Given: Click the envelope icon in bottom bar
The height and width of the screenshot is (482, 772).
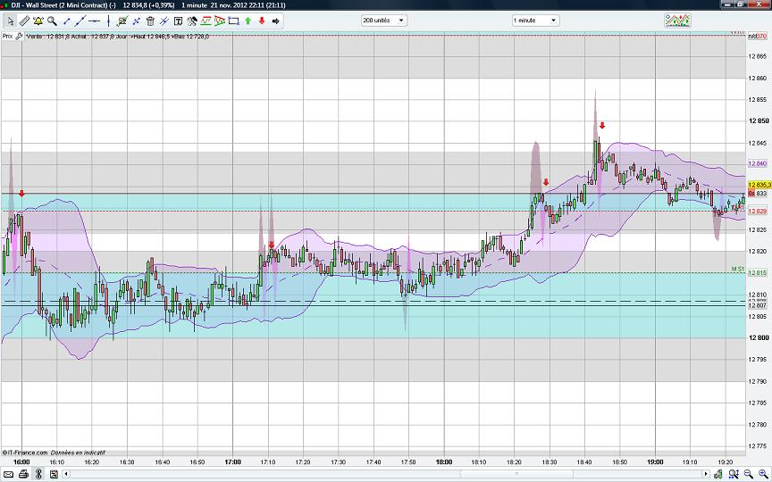Looking at the screenshot, I should (8, 473).
